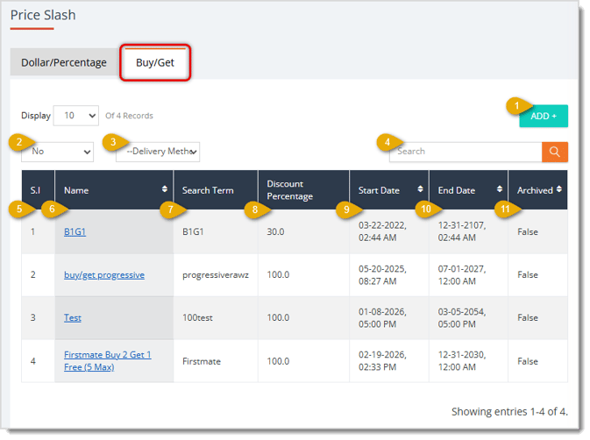The image size is (590, 440).
Task: Open the Test price slash link
Action: [73, 318]
